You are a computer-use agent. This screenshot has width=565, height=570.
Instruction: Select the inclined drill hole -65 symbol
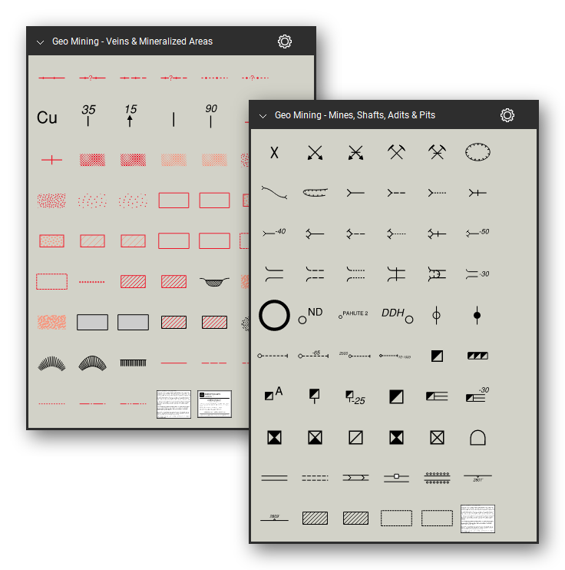coord(313,355)
